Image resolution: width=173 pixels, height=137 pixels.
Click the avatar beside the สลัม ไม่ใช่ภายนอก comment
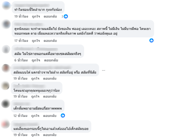pyautogui.click(x=6, y=49)
